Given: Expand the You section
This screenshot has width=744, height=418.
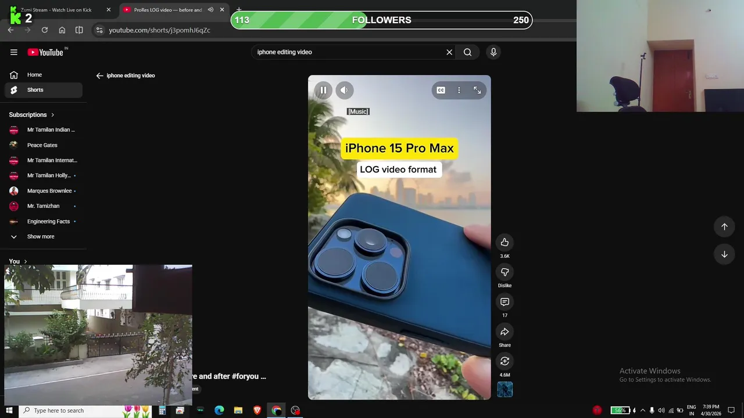Looking at the screenshot, I should coord(18,261).
